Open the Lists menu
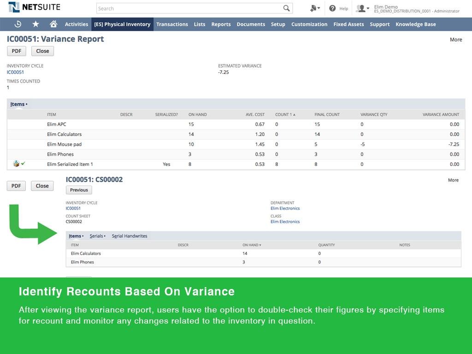Screen dimensions: 472x354 (200, 24)
